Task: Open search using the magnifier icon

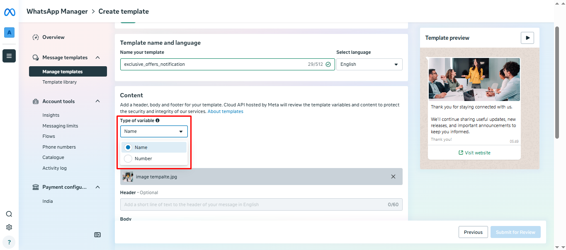Action: (x=9, y=214)
